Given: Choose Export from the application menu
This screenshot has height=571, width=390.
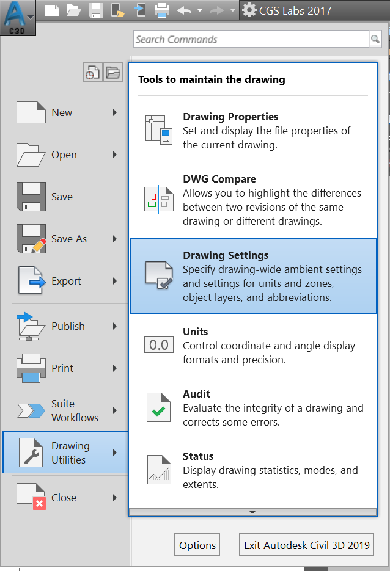Looking at the screenshot, I should pos(65,281).
